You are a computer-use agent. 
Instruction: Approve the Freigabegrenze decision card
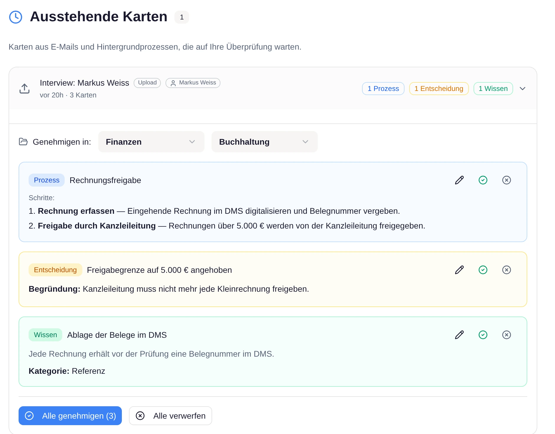(483, 270)
